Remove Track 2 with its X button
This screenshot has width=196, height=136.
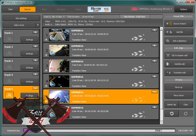click(36, 46)
